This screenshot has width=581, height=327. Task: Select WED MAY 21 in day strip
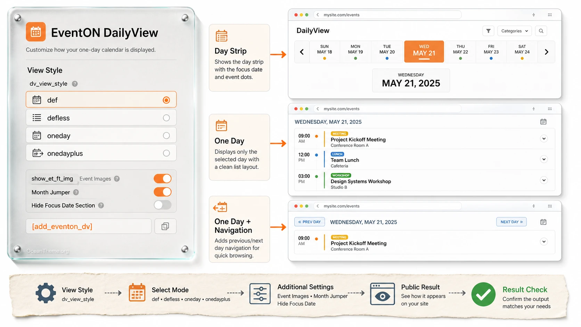424,52
